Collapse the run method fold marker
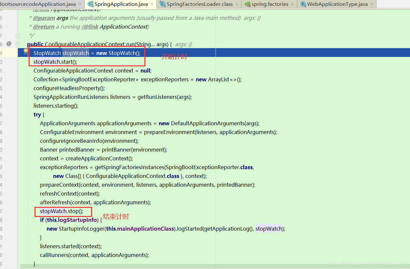410x269 pixels. coord(18,44)
